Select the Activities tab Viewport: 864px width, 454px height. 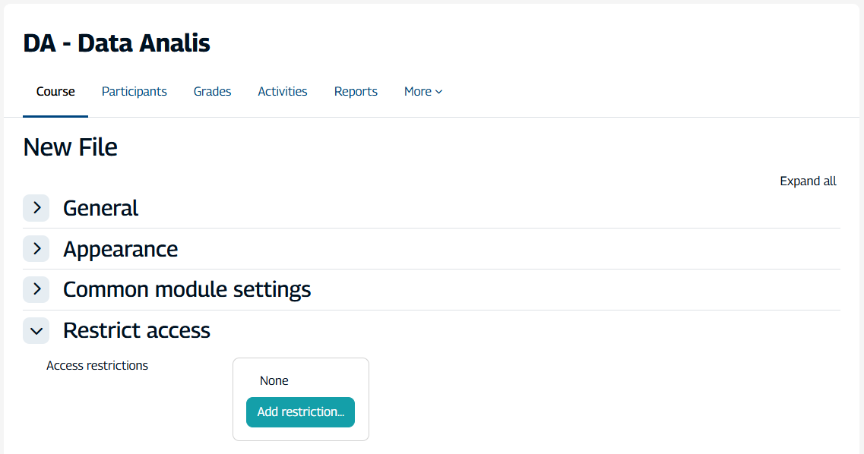point(282,91)
